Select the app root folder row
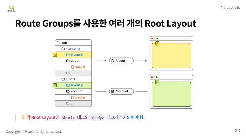246x138 pixels. [73, 43]
